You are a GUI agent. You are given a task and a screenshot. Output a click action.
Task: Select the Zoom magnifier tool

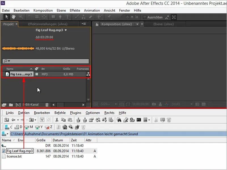(x=21, y=17)
